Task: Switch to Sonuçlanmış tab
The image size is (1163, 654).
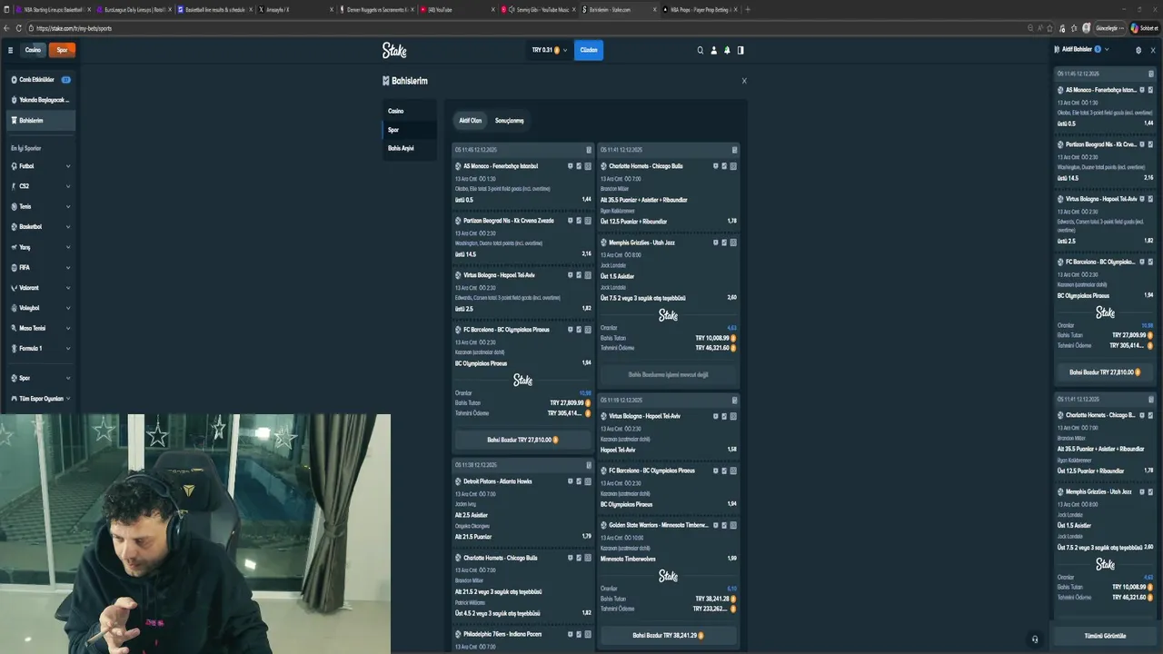Action: 509,120
